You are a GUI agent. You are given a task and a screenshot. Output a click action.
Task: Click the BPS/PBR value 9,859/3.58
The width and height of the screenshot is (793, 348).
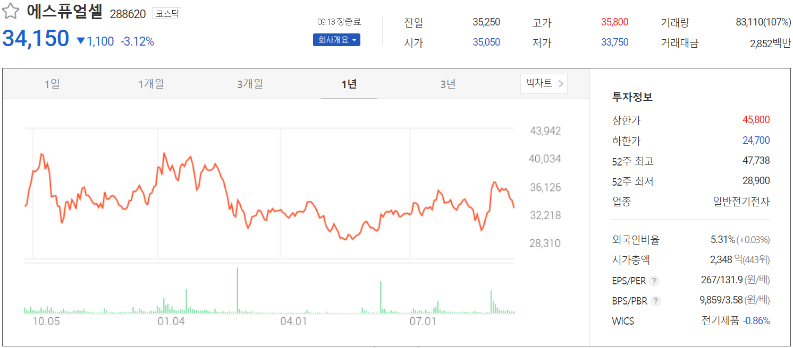coord(721,301)
